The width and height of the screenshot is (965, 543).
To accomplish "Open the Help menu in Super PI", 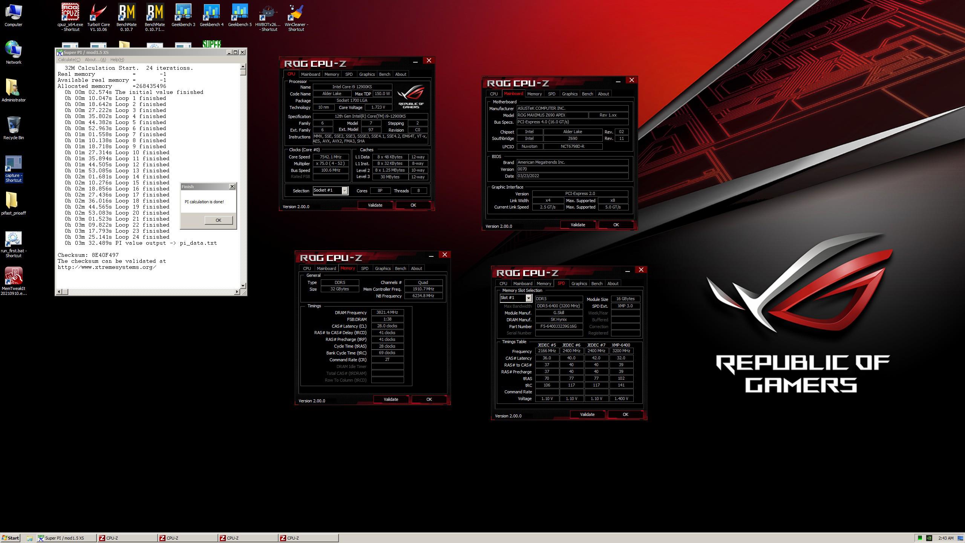I will 117,60.
